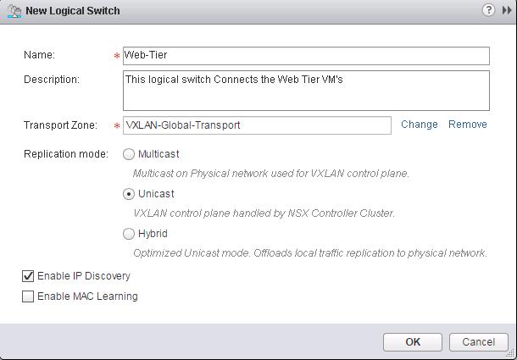The image size is (517, 360).
Task: Click the VXLAN-Global-Transport zone field
Action: (257, 125)
